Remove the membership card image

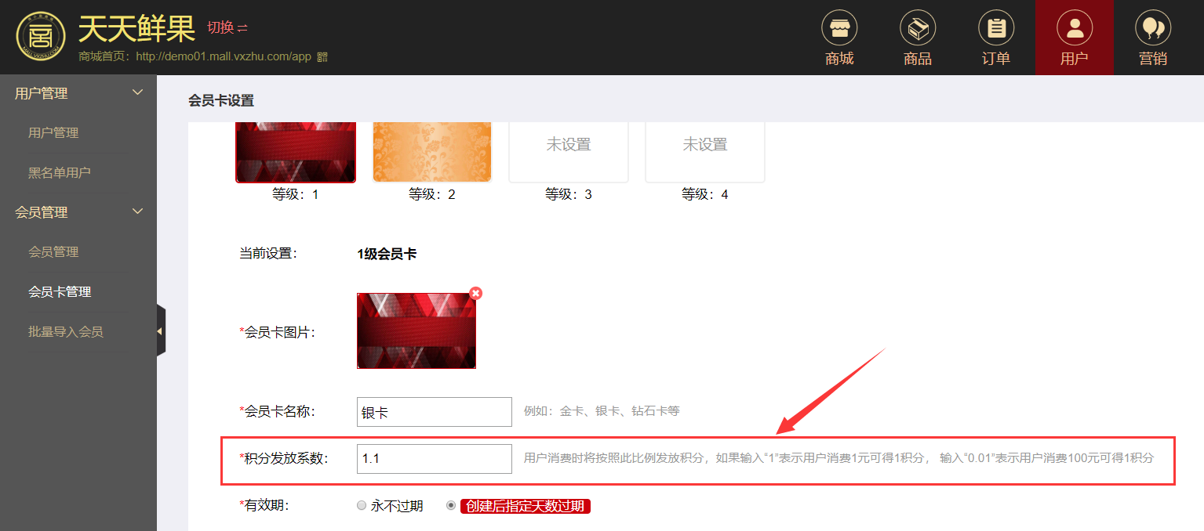point(475,294)
